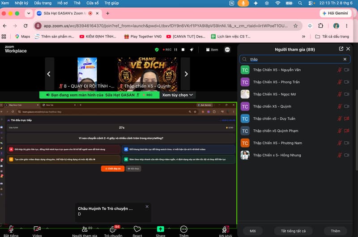Toggle video for Thập chiến x5 Quỳnh Phạm
Viewport: 358px width, 237px height.
click(x=346, y=131)
